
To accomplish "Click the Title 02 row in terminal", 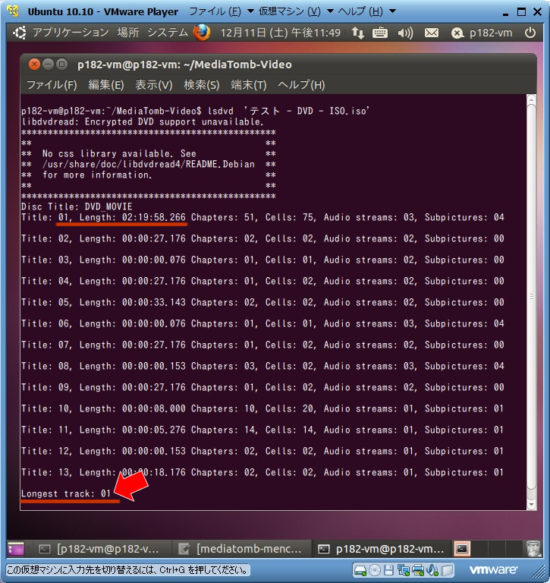I will click(x=262, y=238).
